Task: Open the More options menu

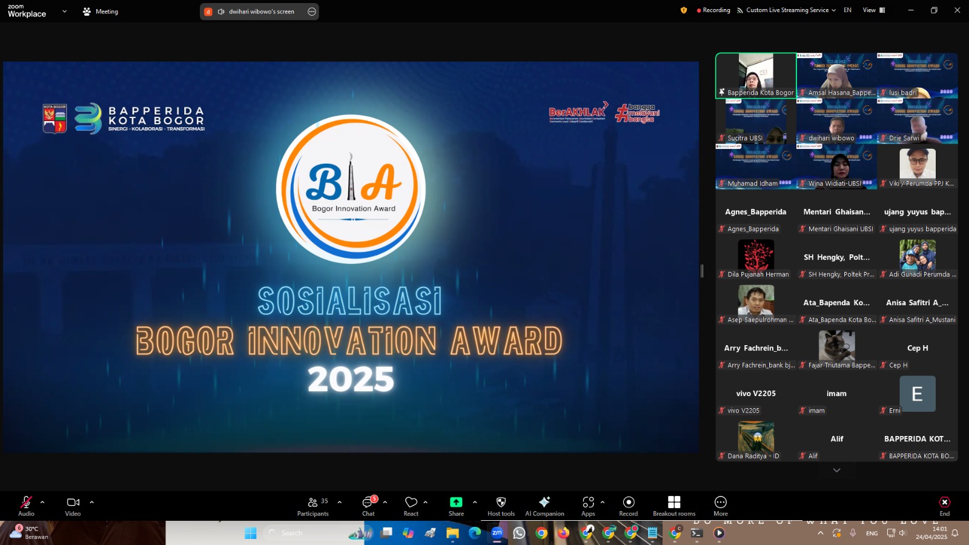Action: 721,506
